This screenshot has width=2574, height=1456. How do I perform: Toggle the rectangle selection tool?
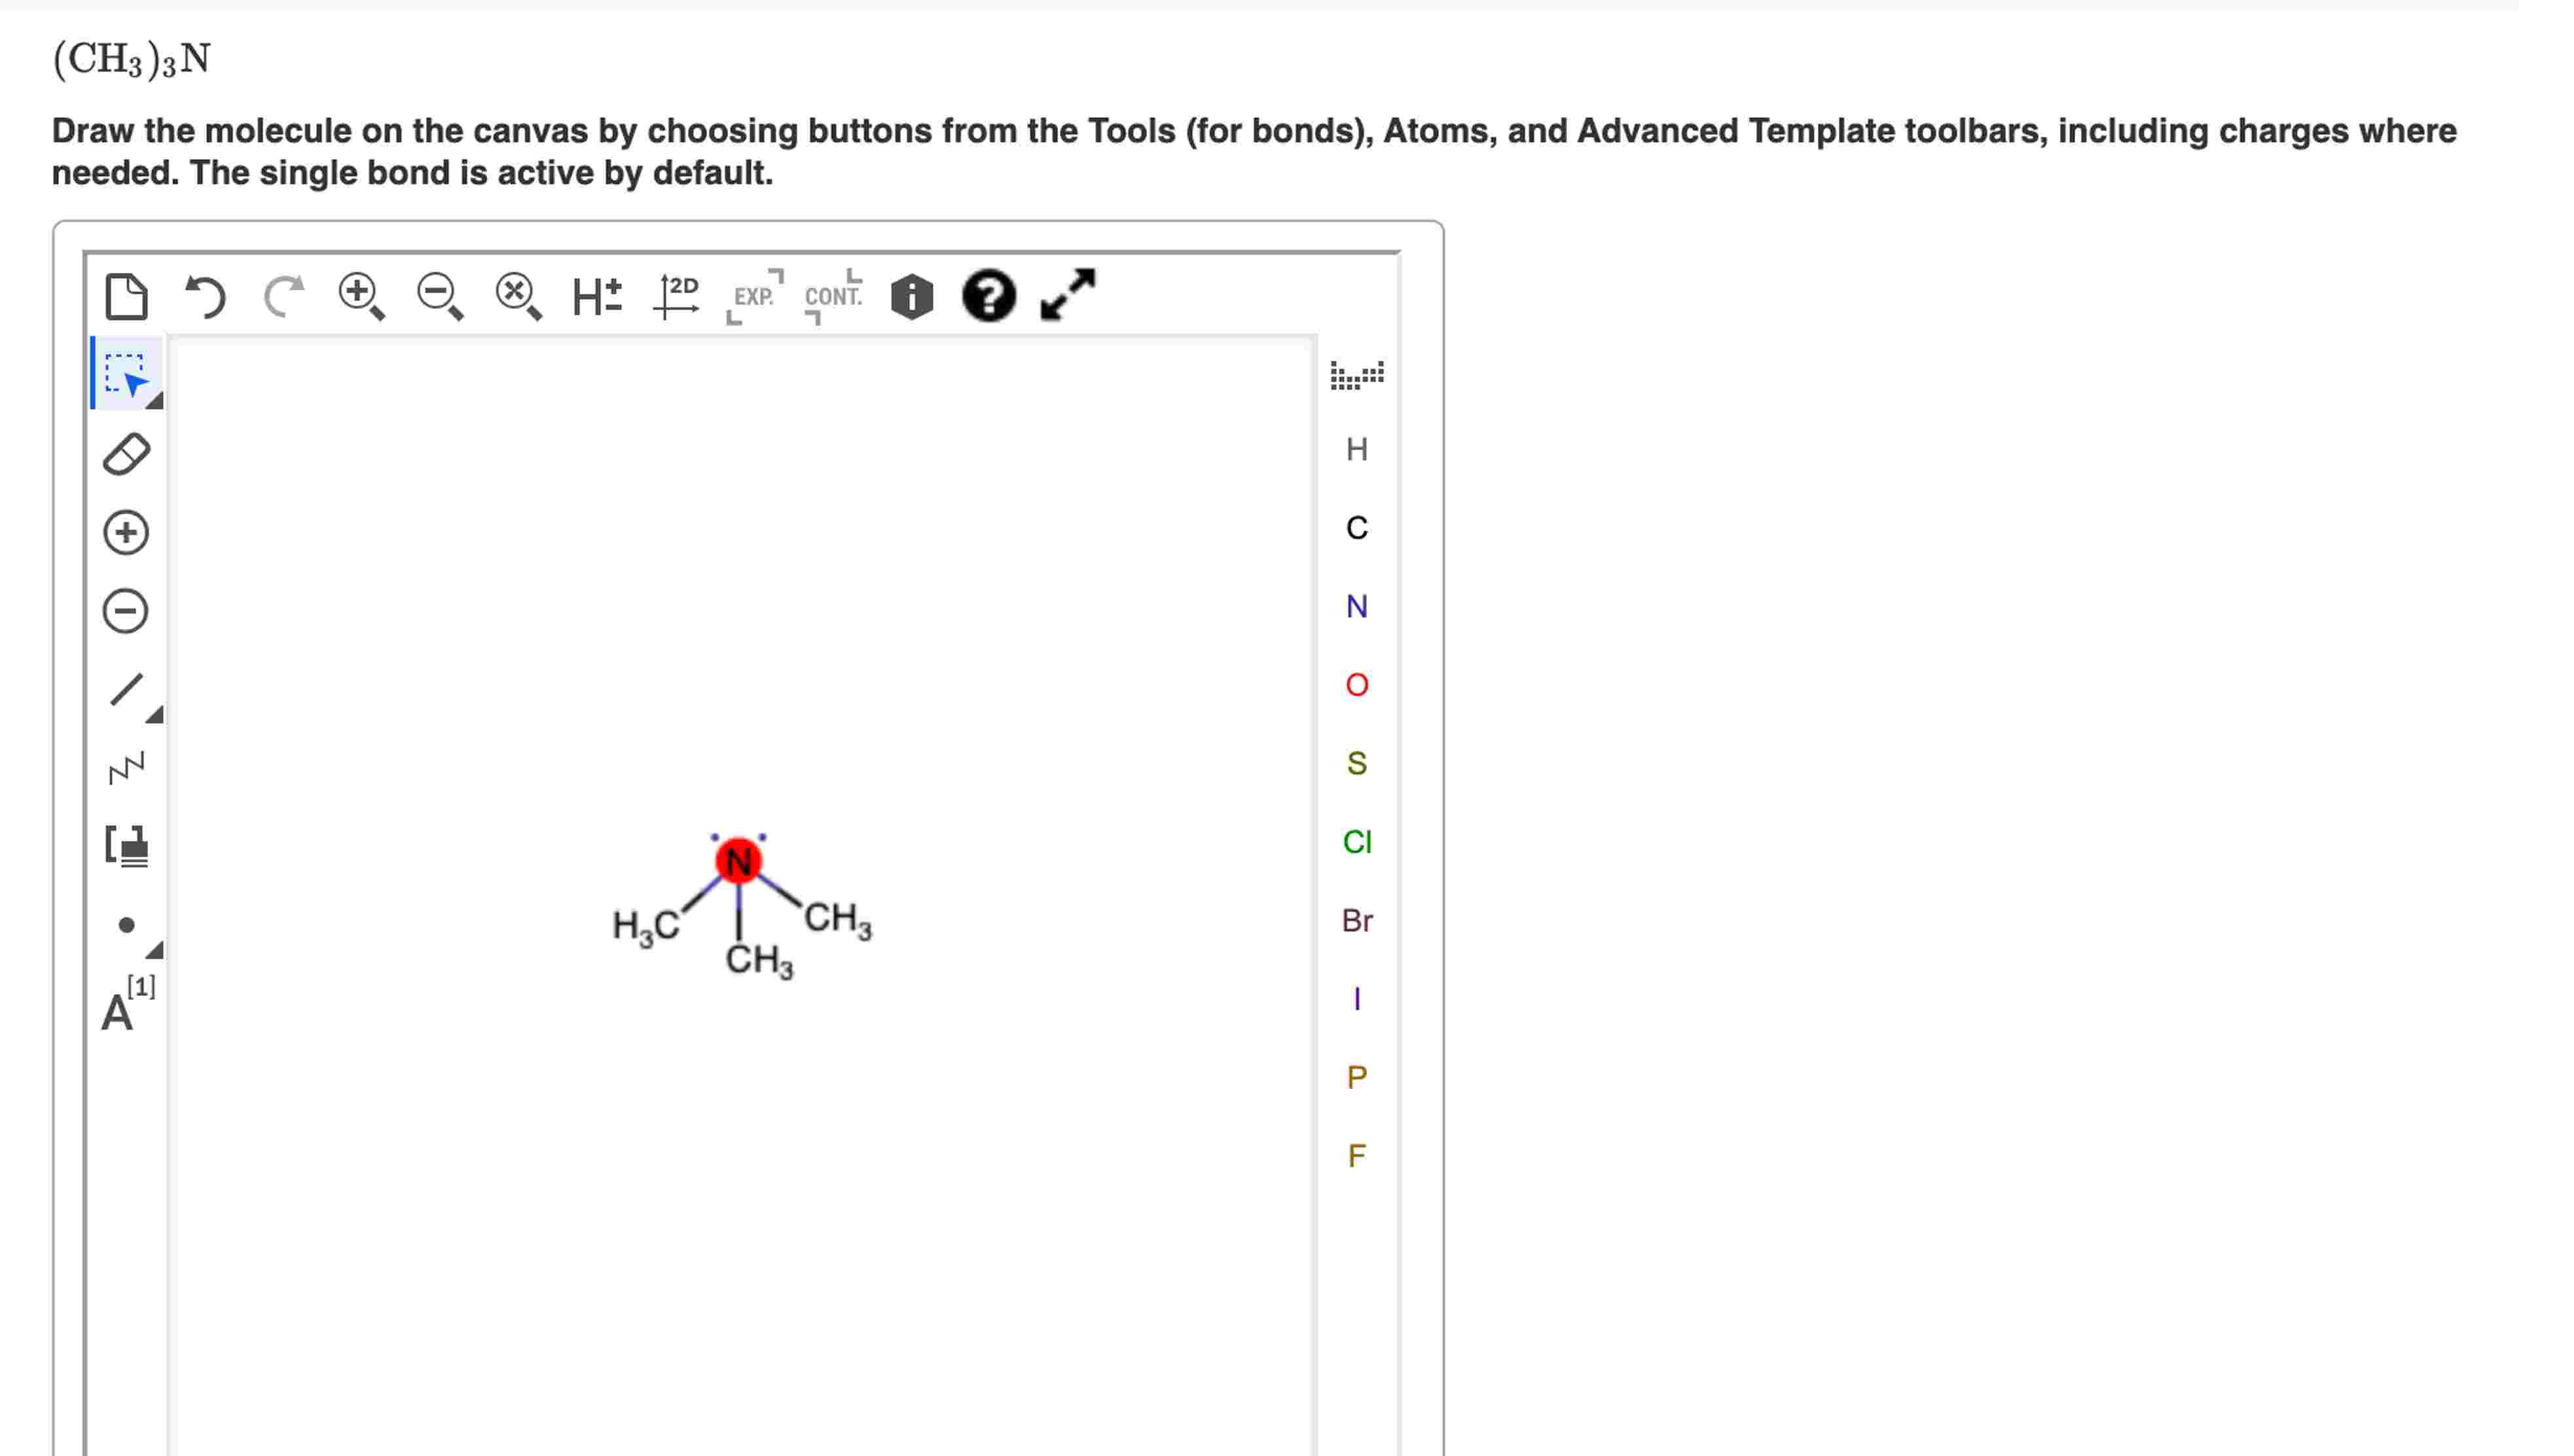(124, 375)
